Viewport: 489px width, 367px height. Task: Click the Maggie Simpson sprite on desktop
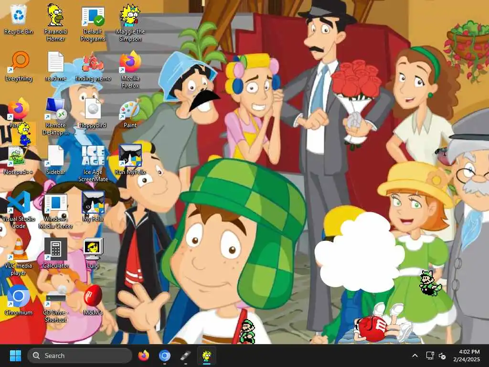pyautogui.click(x=24, y=134)
